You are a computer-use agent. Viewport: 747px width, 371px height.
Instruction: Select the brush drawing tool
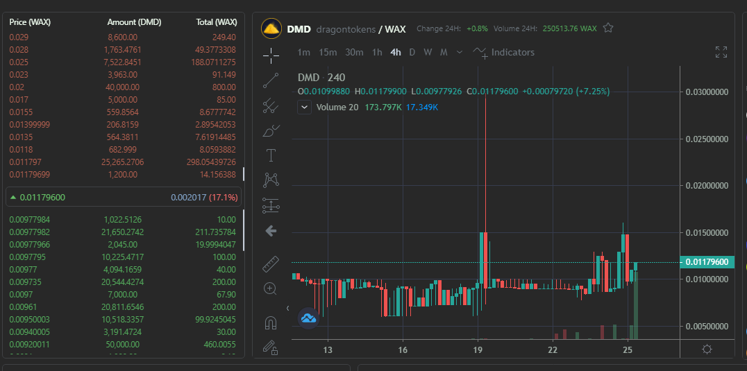pos(271,131)
